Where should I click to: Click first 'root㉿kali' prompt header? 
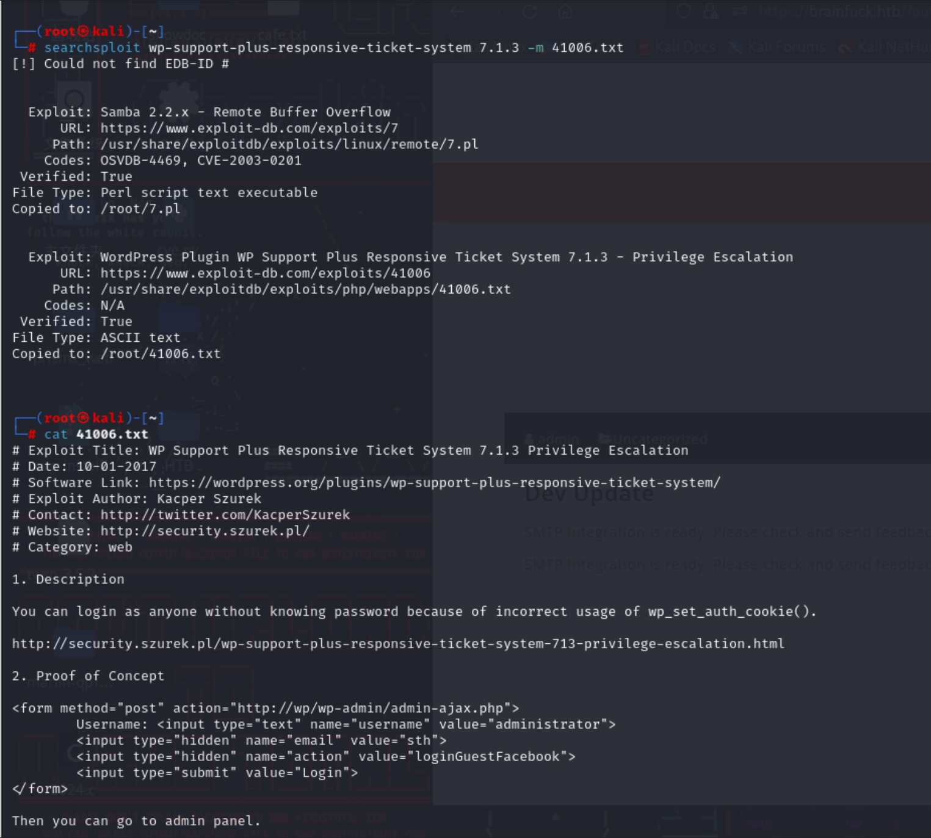[84, 31]
